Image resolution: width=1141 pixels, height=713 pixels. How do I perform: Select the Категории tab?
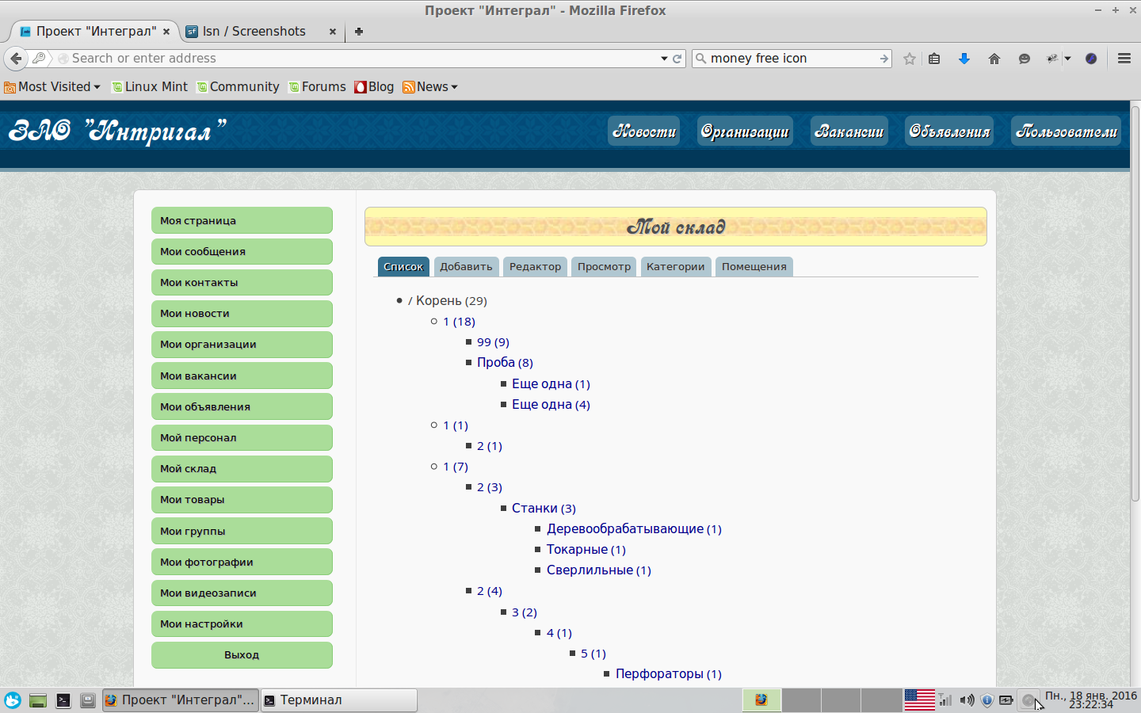point(675,266)
